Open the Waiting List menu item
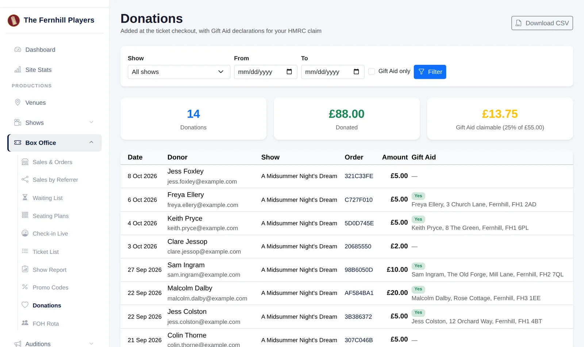Viewport: 584px width, 347px height. (47, 198)
